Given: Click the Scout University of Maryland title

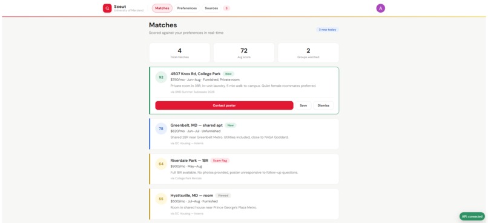Looking at the screenshot, I should (129, 8).
